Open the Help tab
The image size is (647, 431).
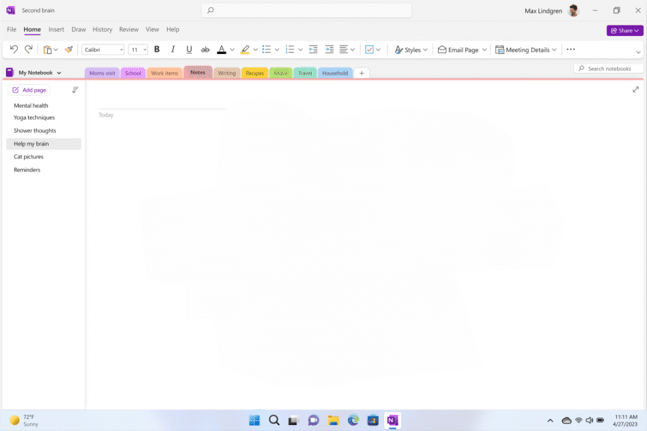click(x=173, y=29)
